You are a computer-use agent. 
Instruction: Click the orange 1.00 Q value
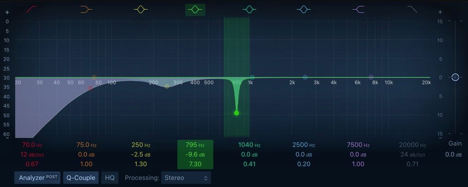pyautogui.click(x=86, y=164)
